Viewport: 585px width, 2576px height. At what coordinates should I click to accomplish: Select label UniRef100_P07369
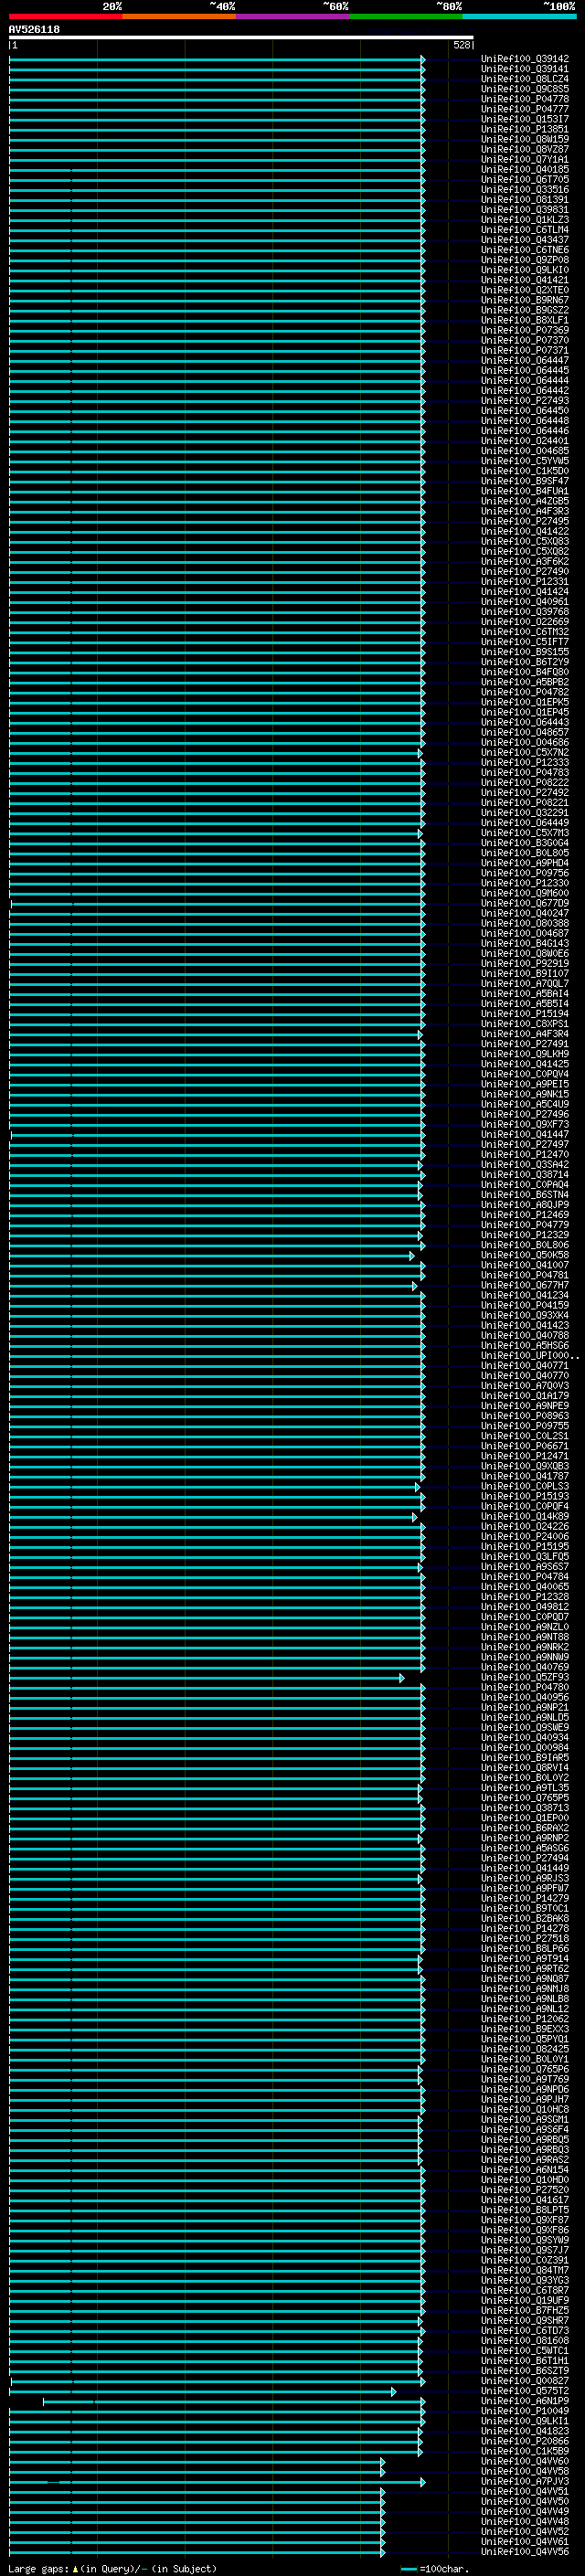click(525, 330)
